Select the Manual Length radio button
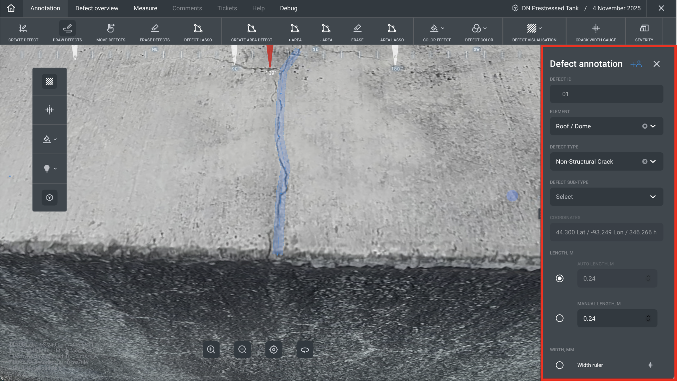The width and height of the screenshot is (677, 382). (559, 319)
